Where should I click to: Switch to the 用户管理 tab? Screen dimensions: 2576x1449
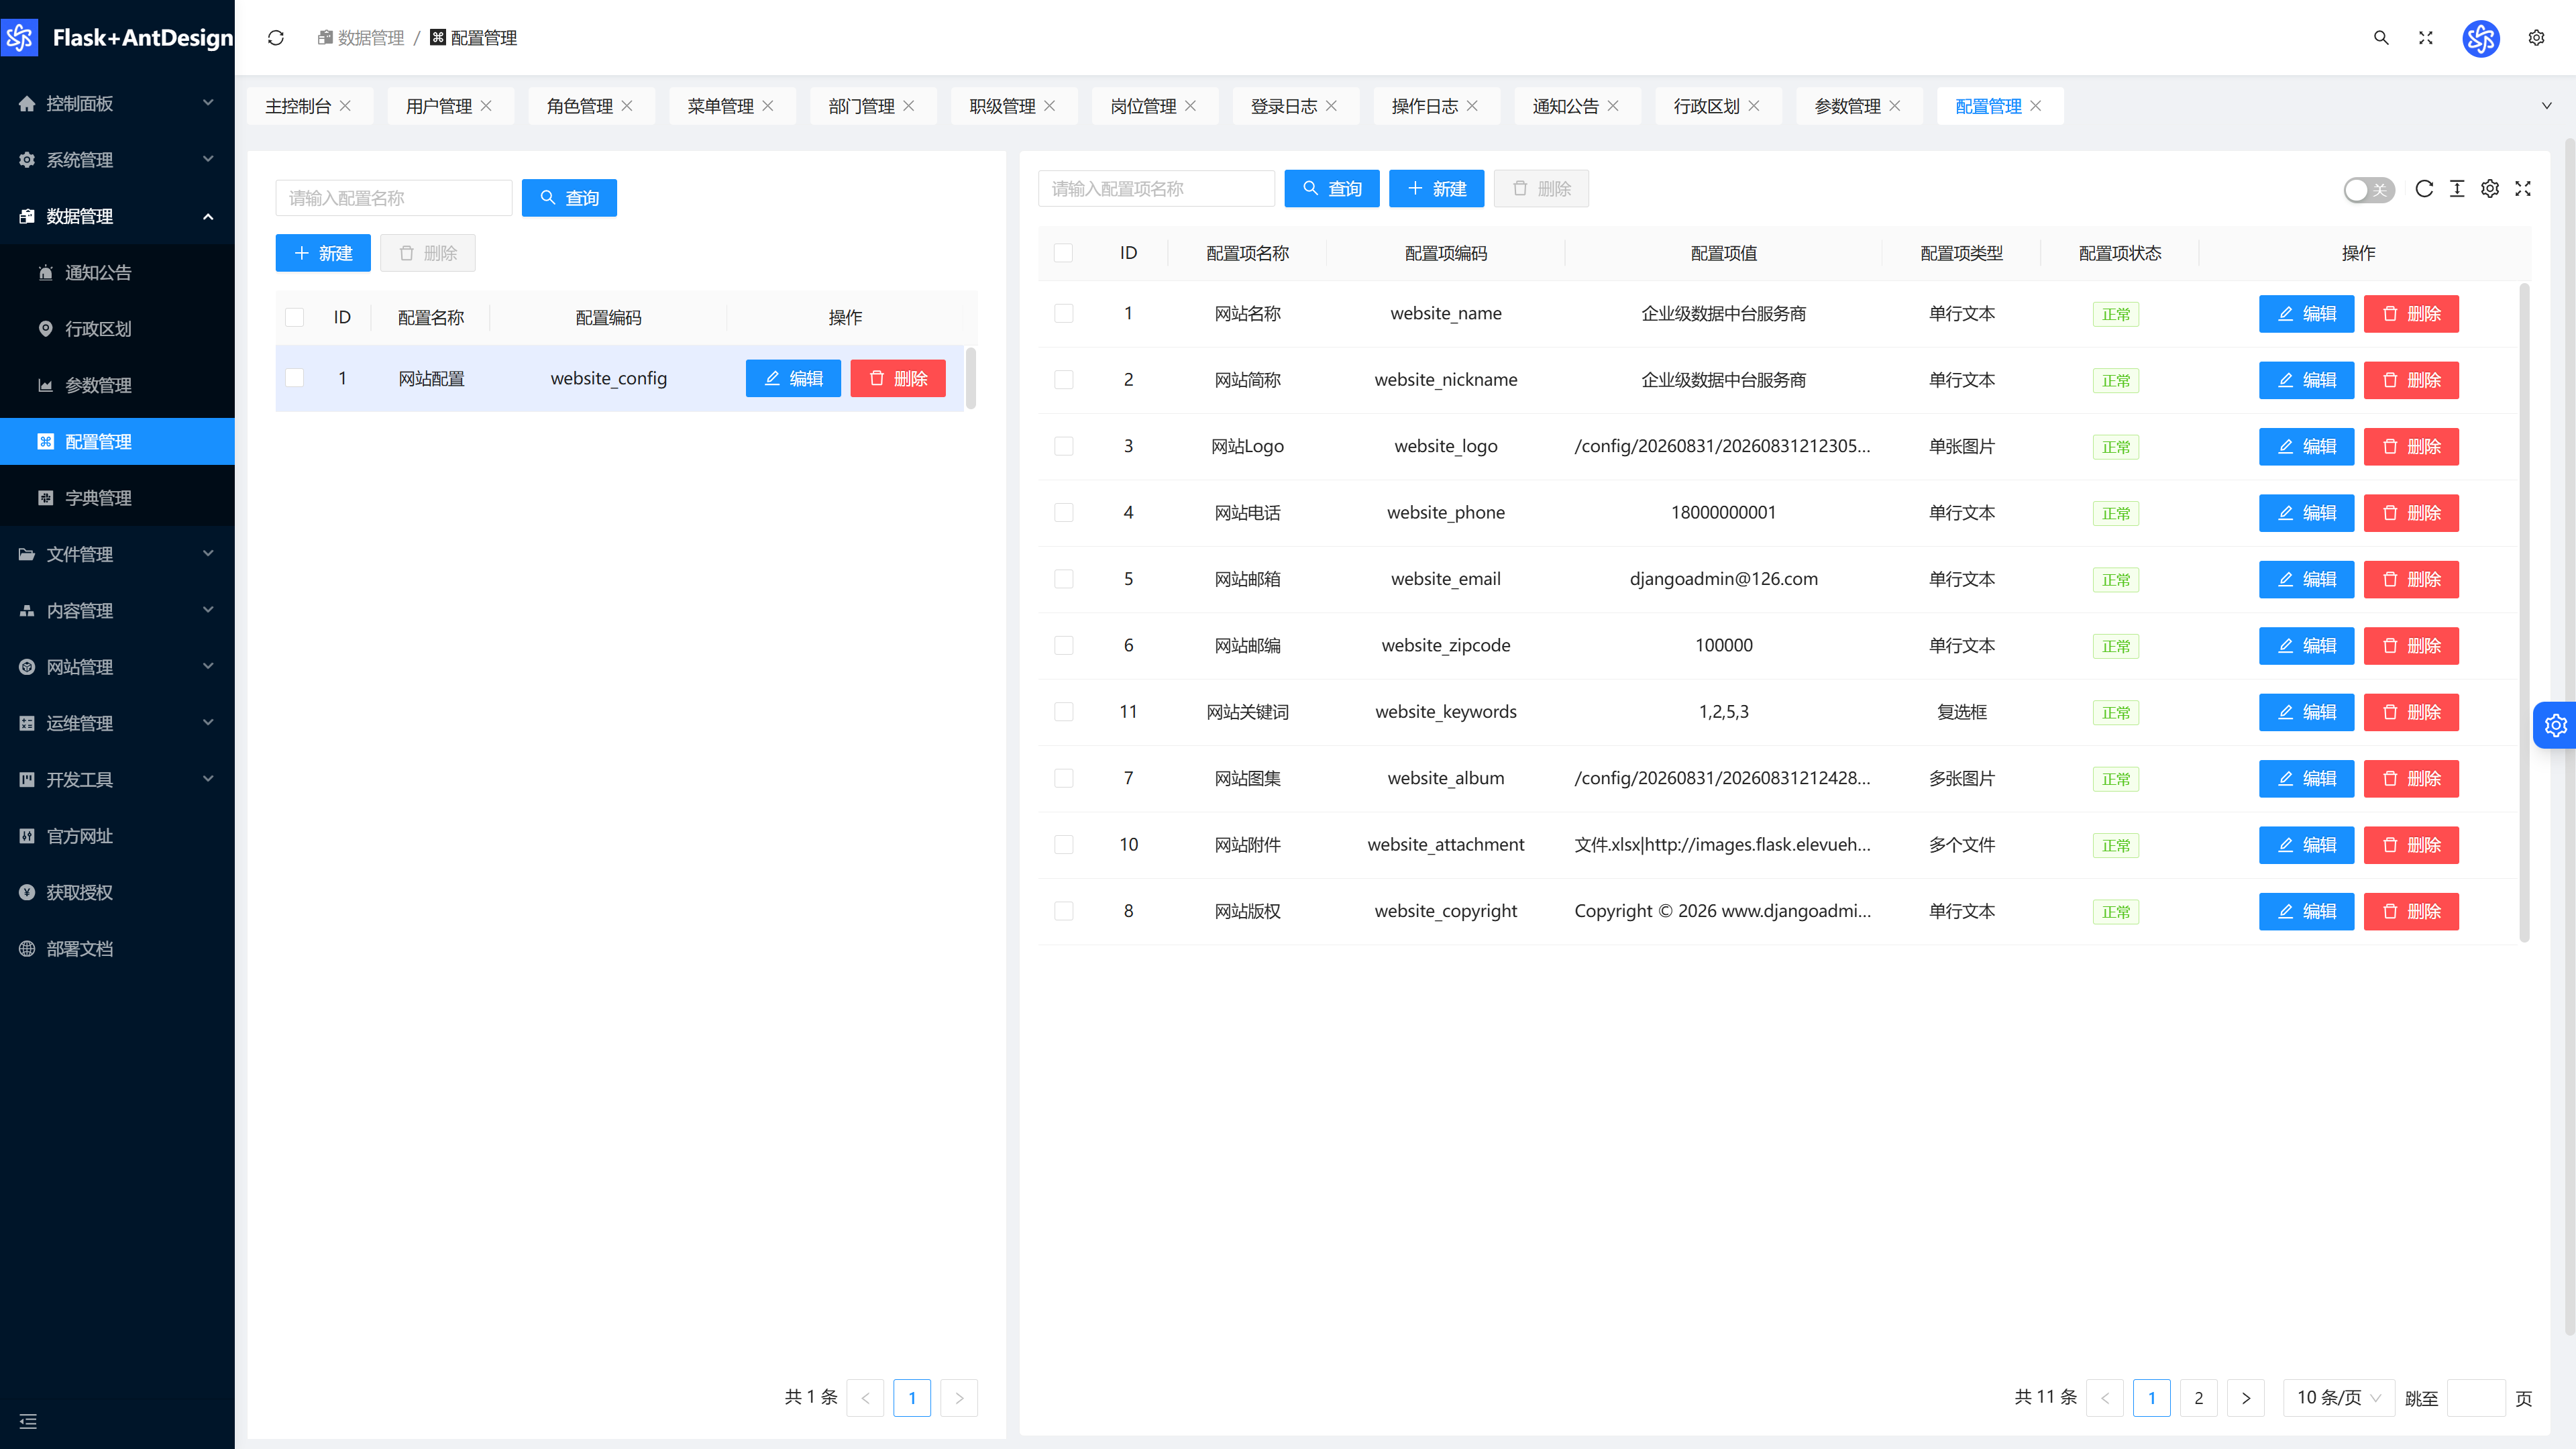(x=449, y=106)
